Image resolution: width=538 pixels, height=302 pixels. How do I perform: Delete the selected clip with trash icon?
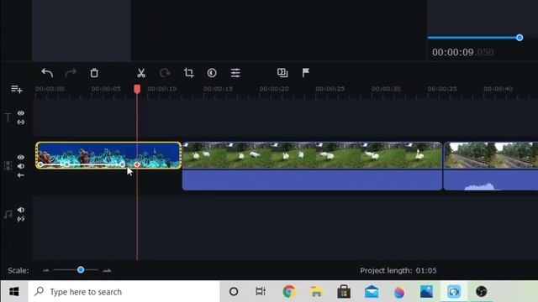tap(94, 73)
